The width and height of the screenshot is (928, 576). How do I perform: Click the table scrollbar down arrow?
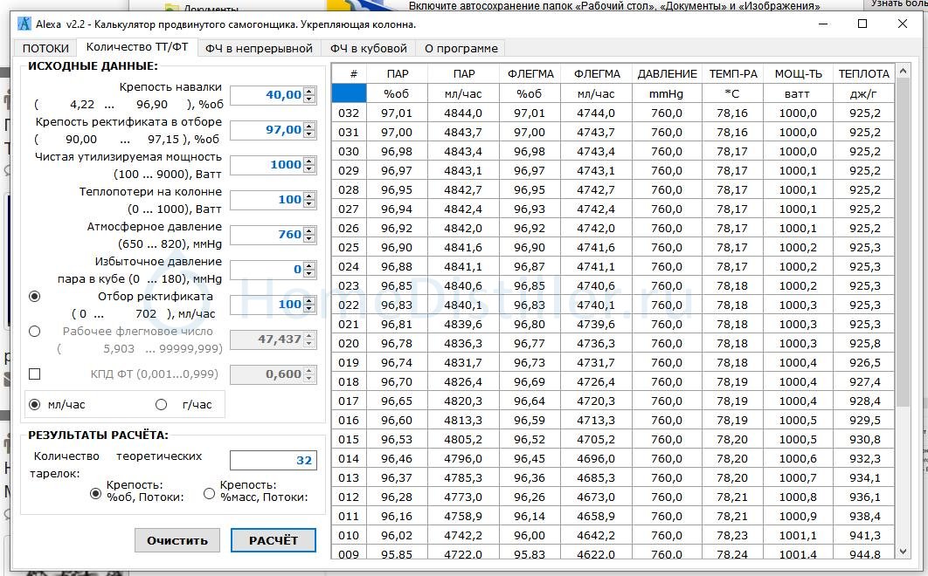(x=903, y=552)
